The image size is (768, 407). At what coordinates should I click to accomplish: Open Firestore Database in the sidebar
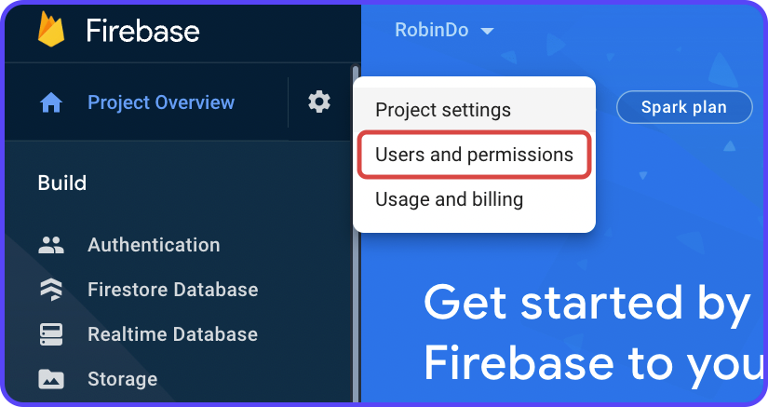click(172, 290)
